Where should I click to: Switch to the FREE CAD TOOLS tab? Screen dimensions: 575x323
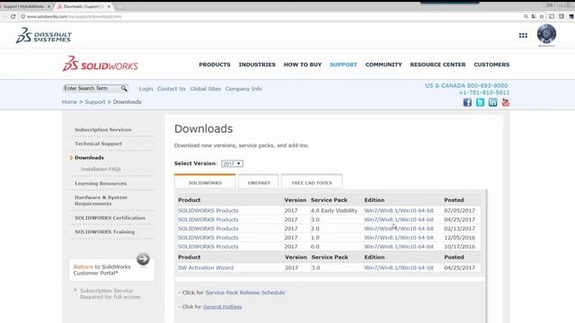(x=312, y=182)
